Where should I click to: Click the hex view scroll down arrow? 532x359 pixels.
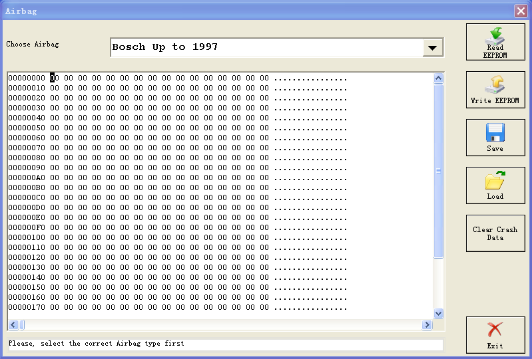click(438, 314)
